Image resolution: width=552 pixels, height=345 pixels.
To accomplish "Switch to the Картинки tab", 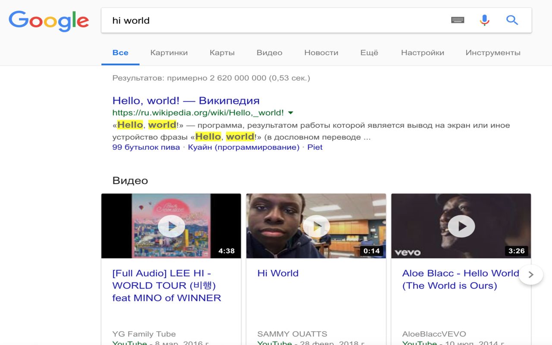I will [x=169, y=53].
